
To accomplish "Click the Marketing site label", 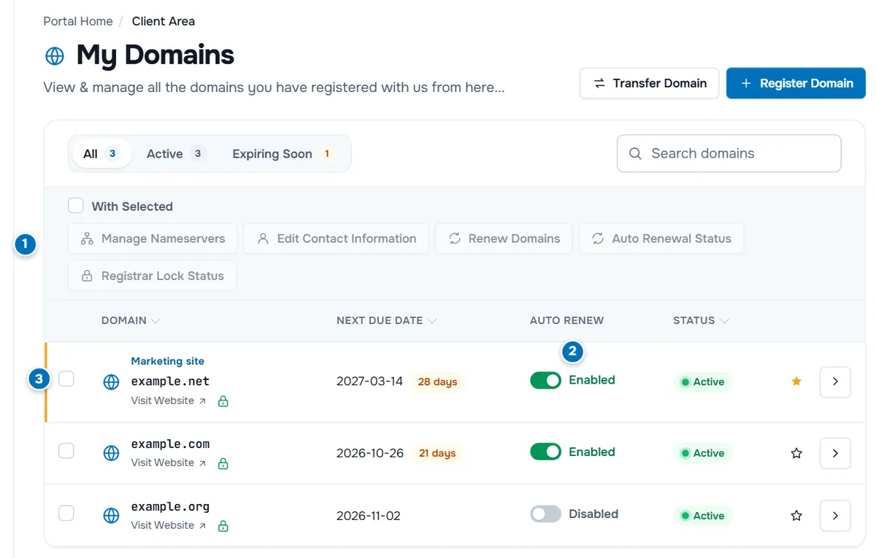I will point(168,361).
